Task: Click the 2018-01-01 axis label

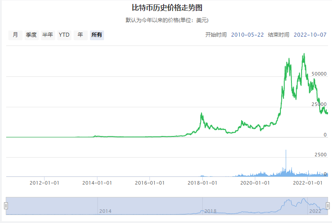Action: point(202,183)
